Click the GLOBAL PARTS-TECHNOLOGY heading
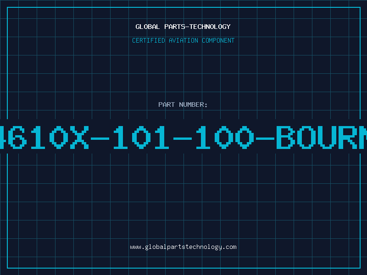Image resolution: width=367 pixels, height=275 pixels. pyautogui.click(x=183, y=27)
